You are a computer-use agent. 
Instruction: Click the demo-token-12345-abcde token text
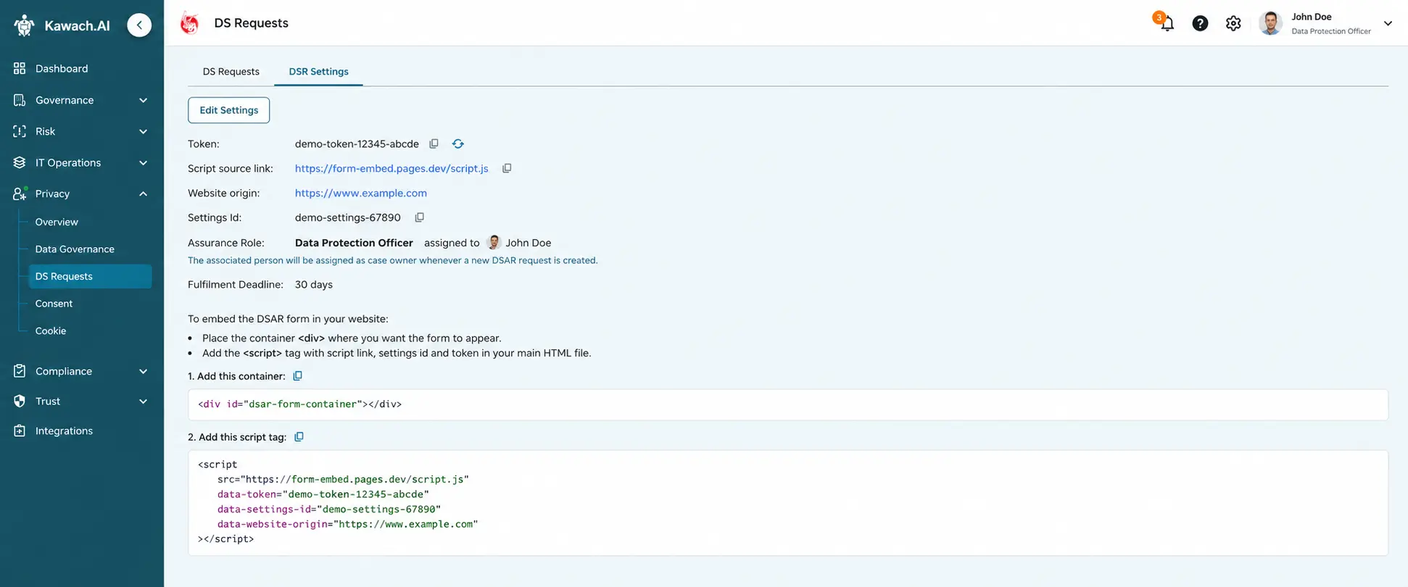[x=357, y=143]
